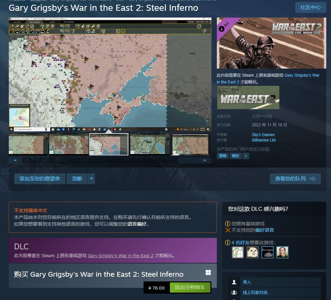Click the info icon beside 4 名好友

[228, 243]
